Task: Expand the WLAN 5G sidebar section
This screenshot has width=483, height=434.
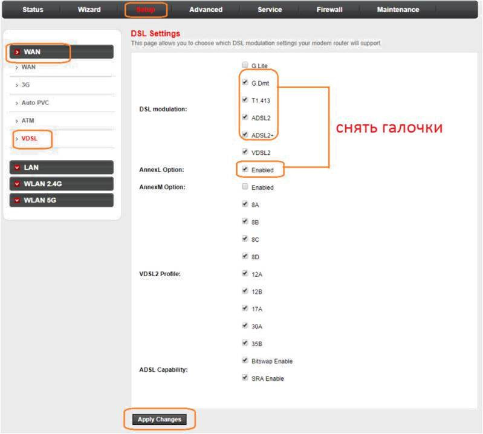Action: click(x=60, y=200)
